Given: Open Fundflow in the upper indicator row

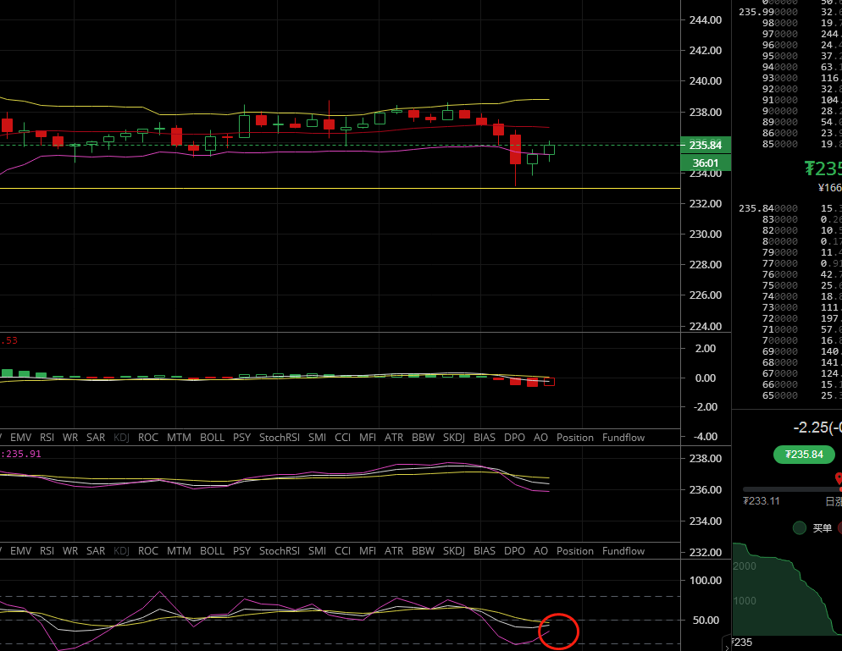Looking at the screenshot, I should (623, 438).
